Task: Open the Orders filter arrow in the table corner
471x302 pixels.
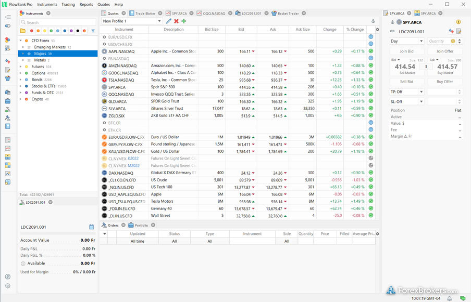Action: pyautogui.click(x=105, y=234)
